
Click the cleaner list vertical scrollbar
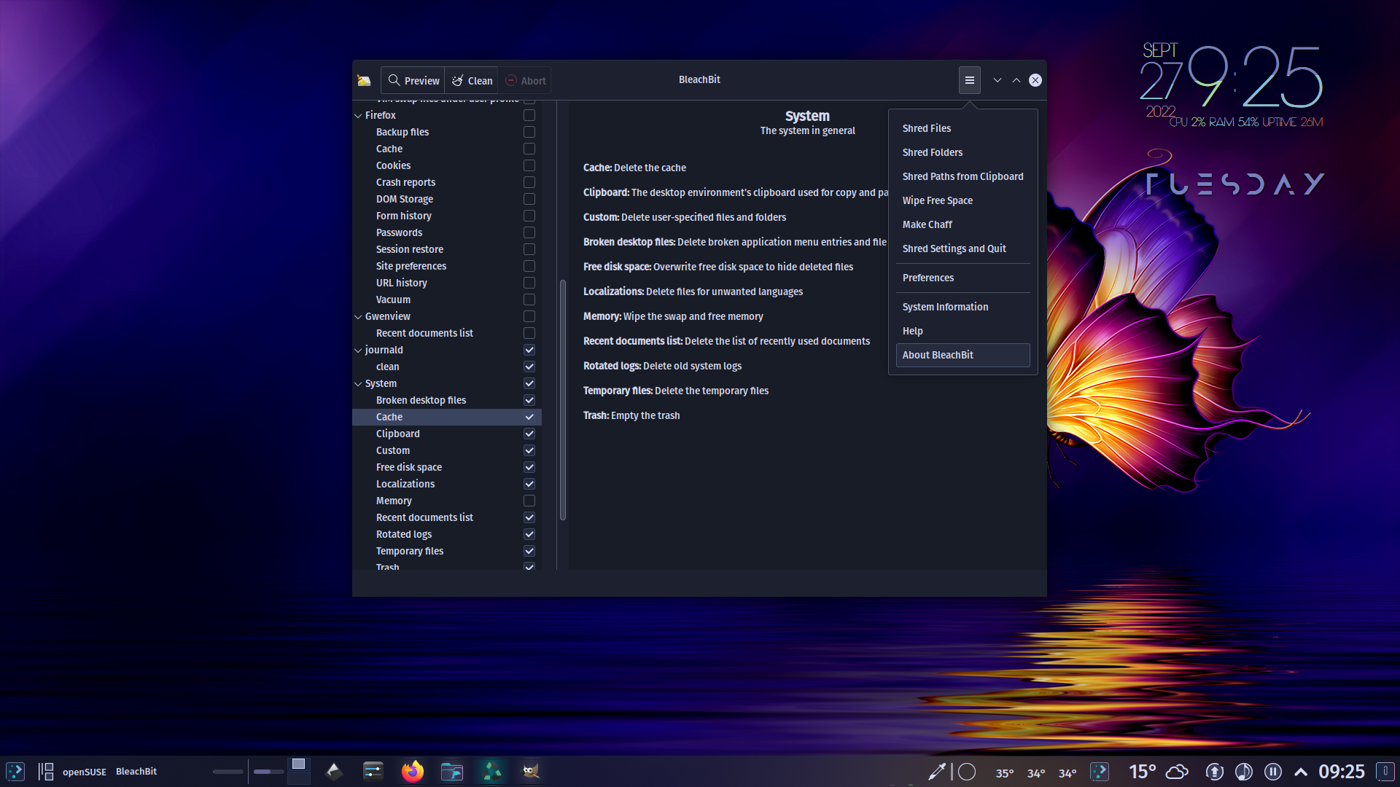(562, 400)
